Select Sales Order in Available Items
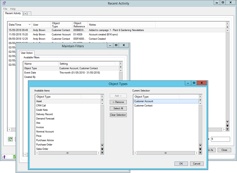The image size is (237, 173). (x=68, y=149)
